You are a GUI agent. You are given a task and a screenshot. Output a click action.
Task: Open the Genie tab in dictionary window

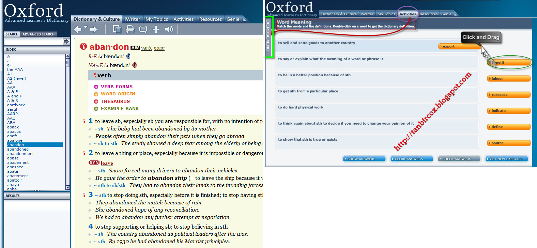pos(233,19)
